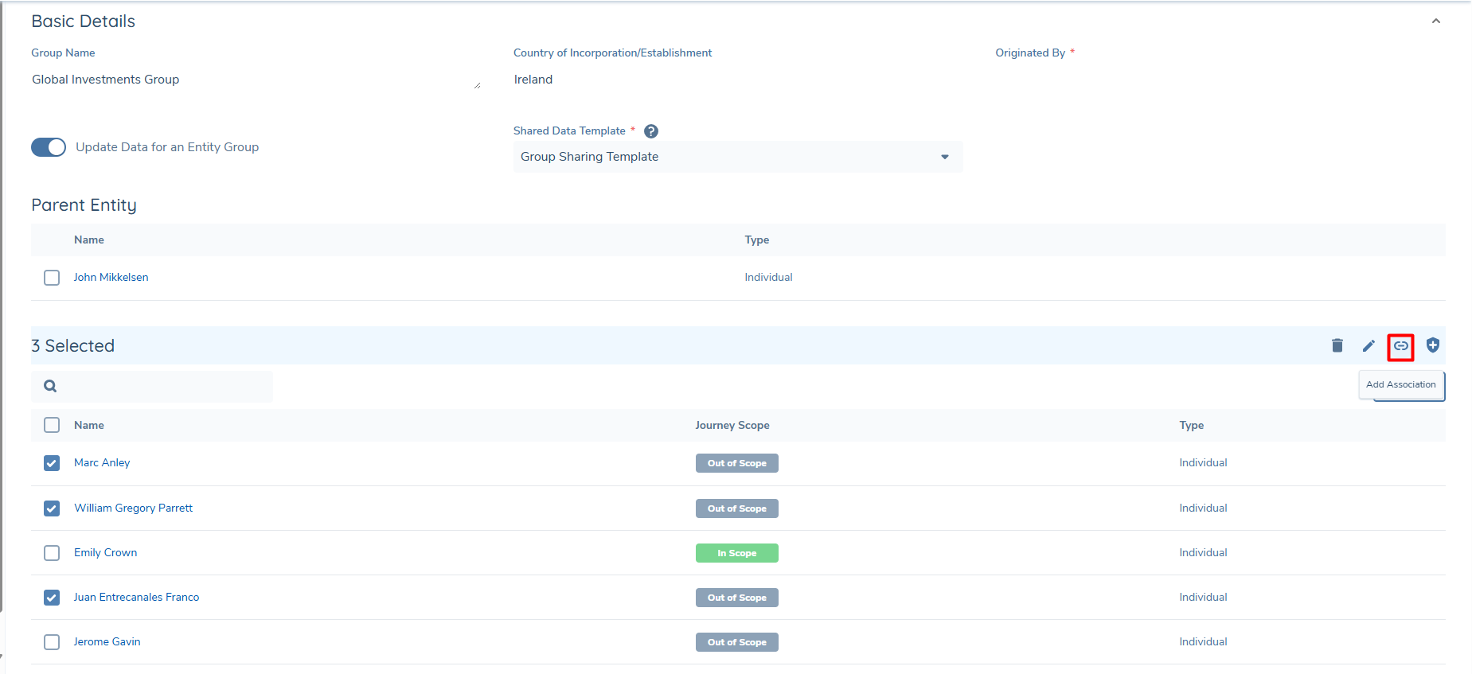Select the Emily Crown row checkbox
The height and width of the screenshot is (674, 1472).
pos(52,553)
